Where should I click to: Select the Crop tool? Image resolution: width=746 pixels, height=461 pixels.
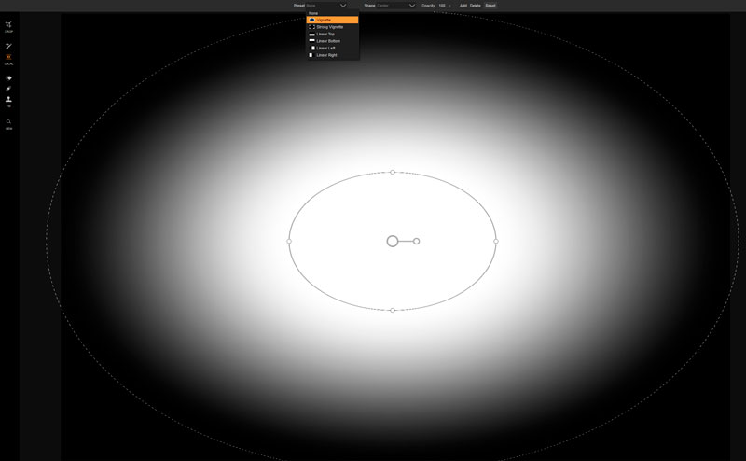pyautogui.click(x=8, y=25)
